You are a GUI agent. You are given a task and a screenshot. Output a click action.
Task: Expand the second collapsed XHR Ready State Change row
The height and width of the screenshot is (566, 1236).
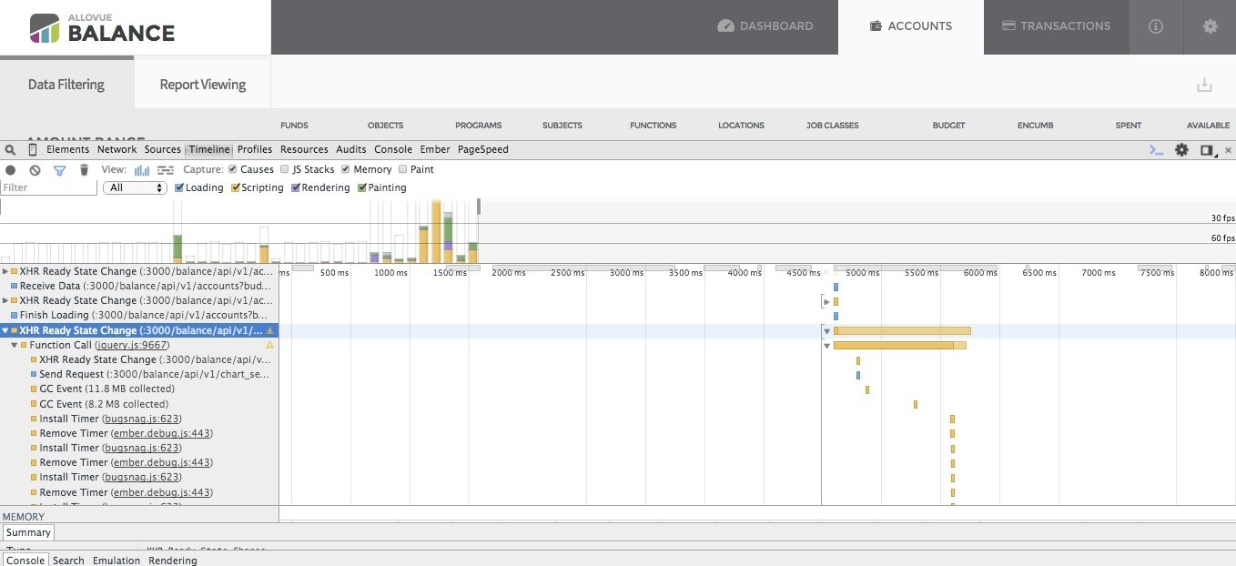5,300
